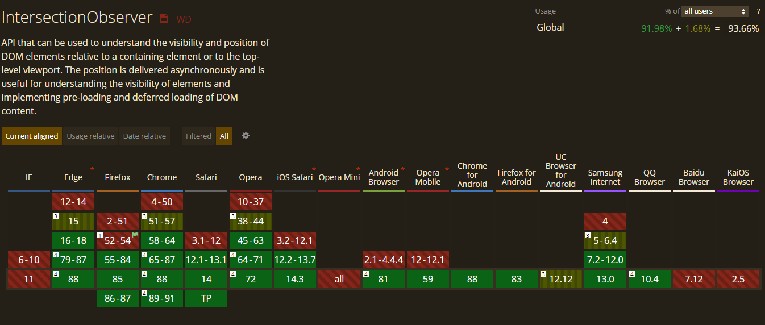Click the Chrome 4-50 cell
Viewport: 765px width, 325px height.
(x=162, y=202)
